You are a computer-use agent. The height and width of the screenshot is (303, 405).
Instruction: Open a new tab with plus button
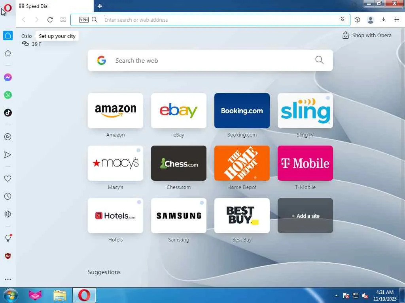pyautogui.click(x=100, y=6)
